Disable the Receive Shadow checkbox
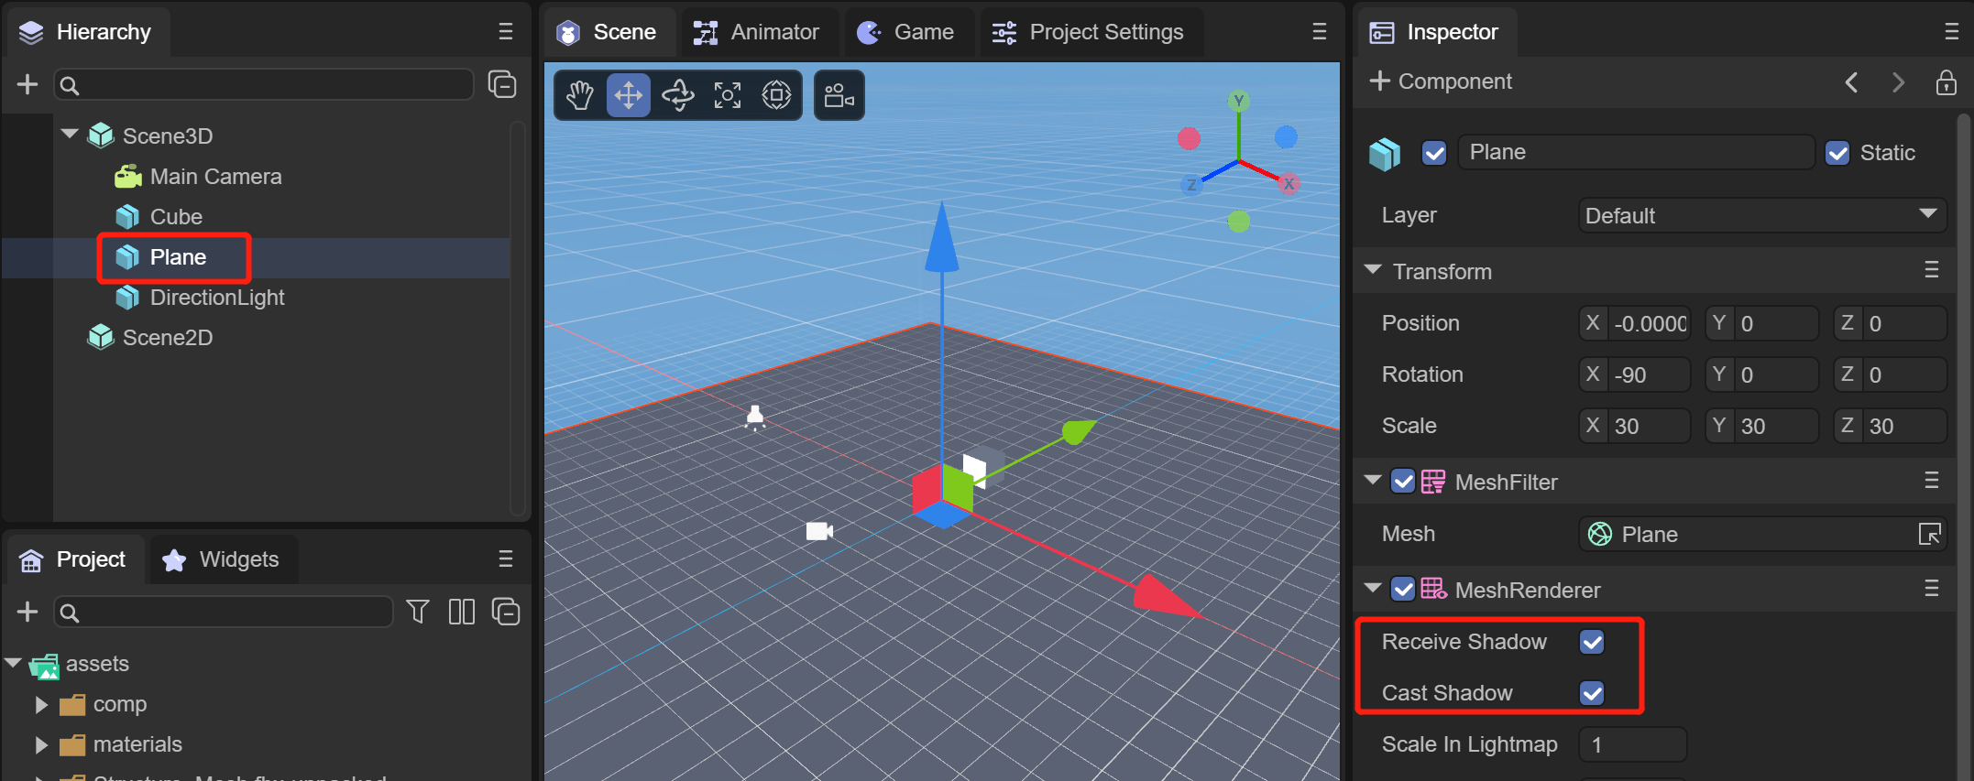This screenshot has width=1974, height=781. coord(1592,642)
